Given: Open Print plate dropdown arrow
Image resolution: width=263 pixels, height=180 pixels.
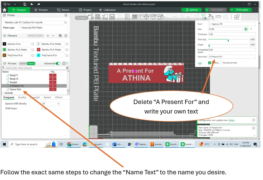Looking at the screenshot, I should 232,10.
